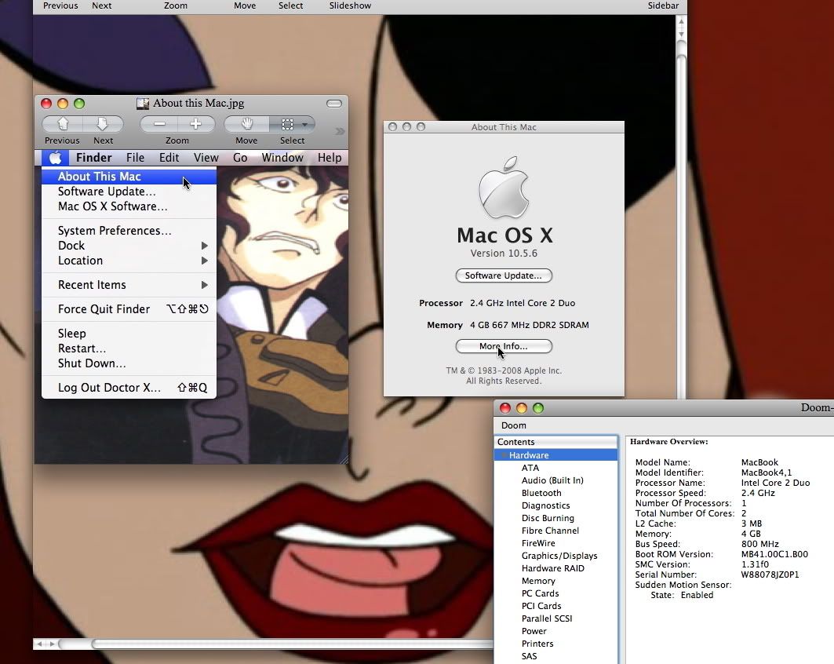Click Previous in the background window toolbar
Image resolution: width=834 pixels, height=664 pixels.
click(x=60, y=5)
